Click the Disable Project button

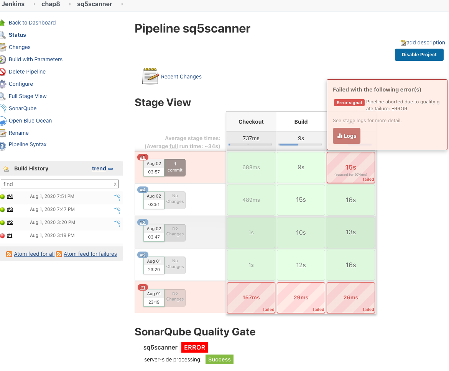(x=419, y=55)
